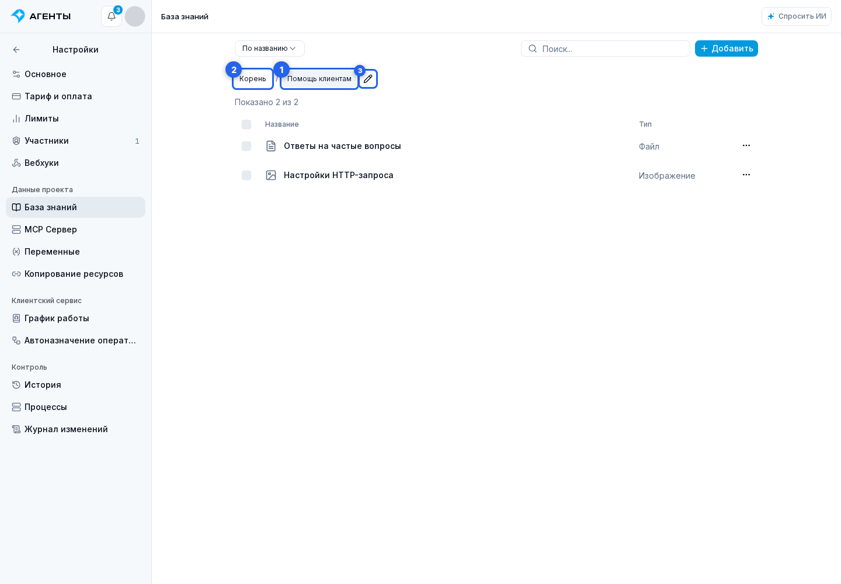
Task: Click the Название column header
Action: [x=282, y=124]
